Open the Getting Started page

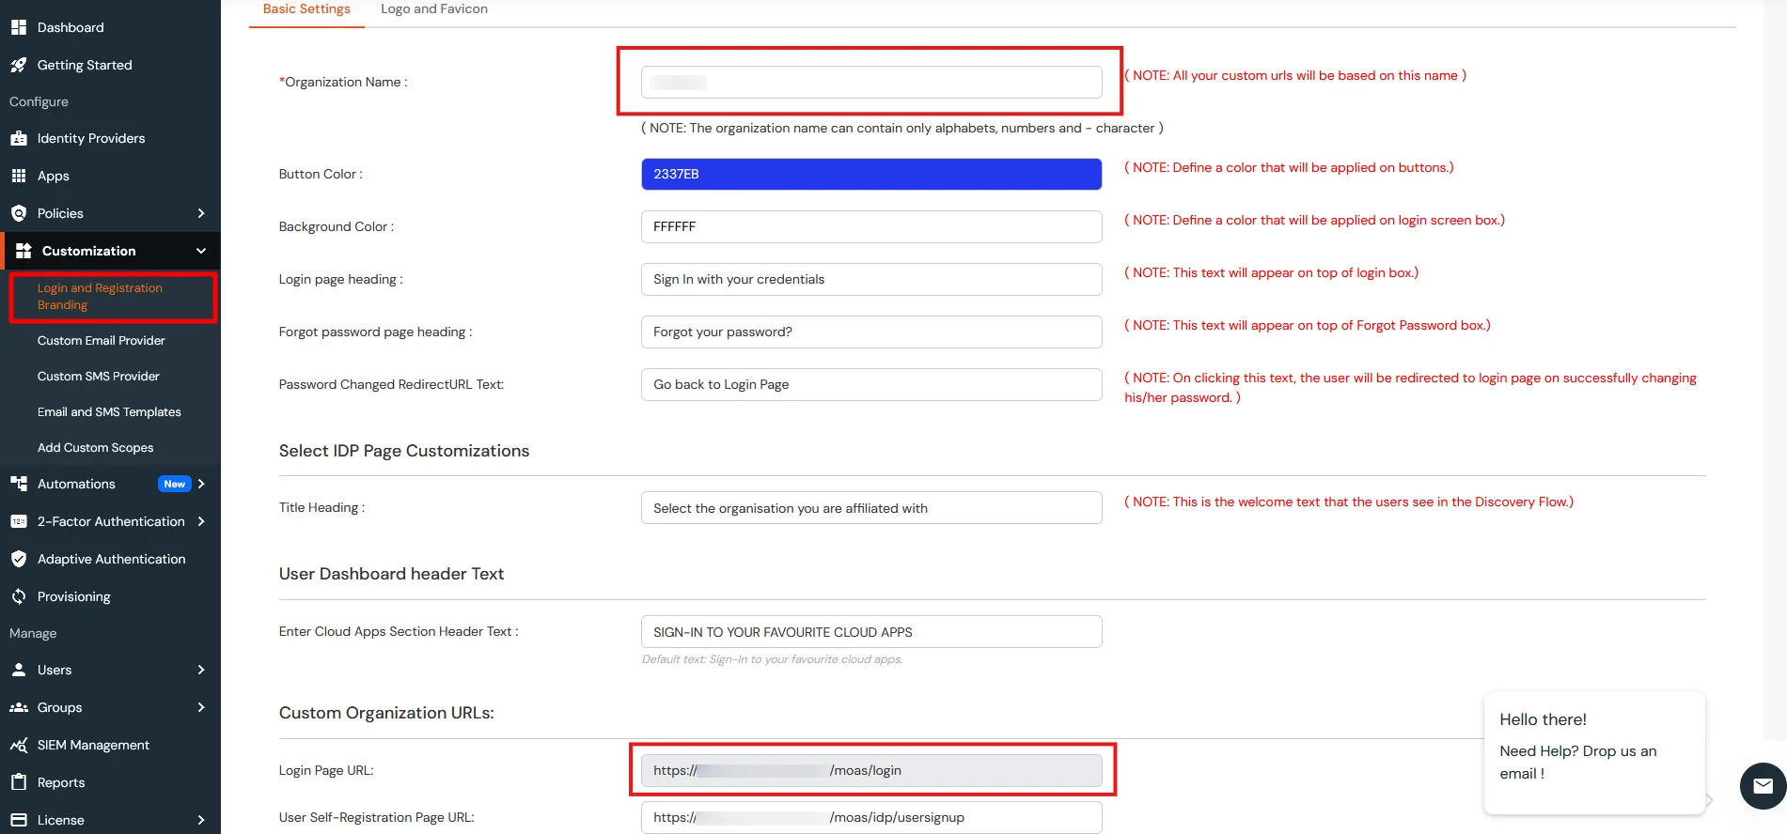[85, 65]
